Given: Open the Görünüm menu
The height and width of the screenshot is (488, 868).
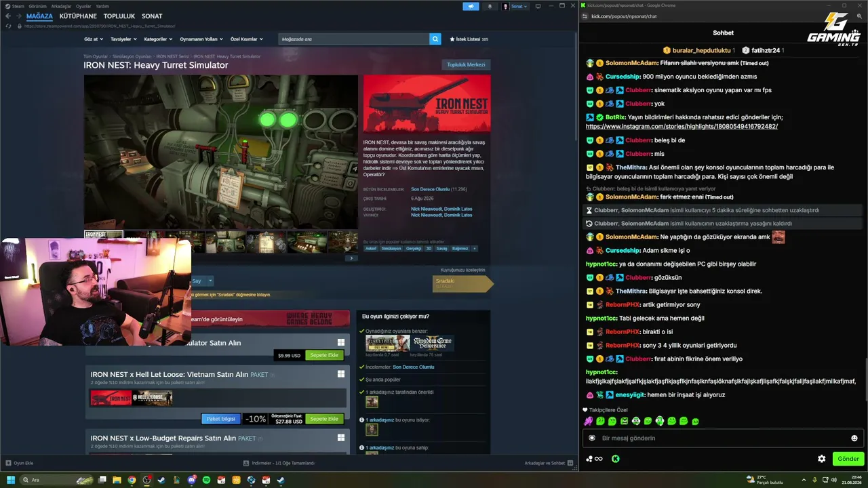Looking at the screenshot, I should tap(37, 6).
